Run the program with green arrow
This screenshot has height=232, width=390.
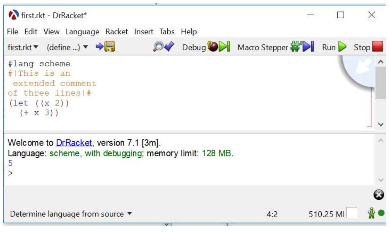[335, 47]
